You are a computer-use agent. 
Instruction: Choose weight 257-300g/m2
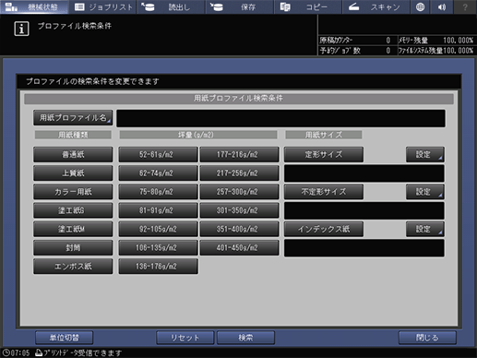coord(239,192)
